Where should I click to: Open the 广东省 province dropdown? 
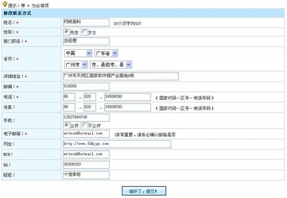[106, 53]
